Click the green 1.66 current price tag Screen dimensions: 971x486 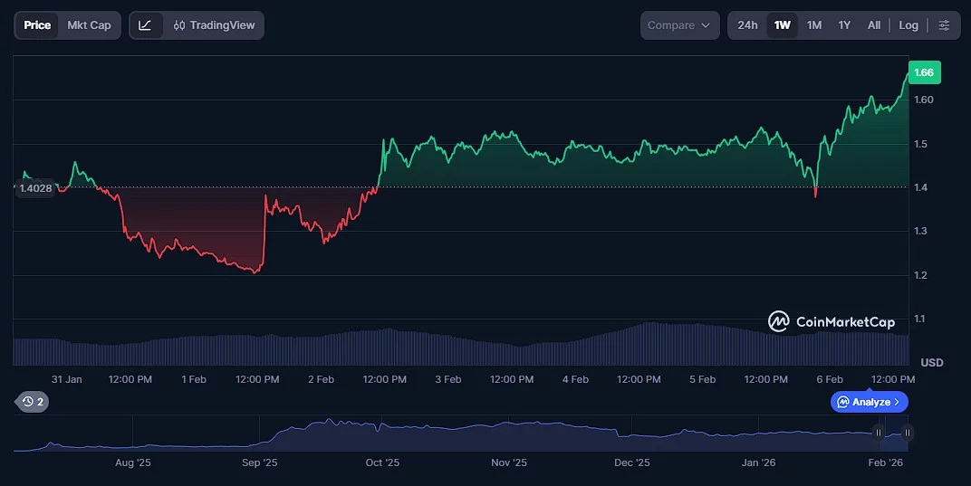click(924, 72)
